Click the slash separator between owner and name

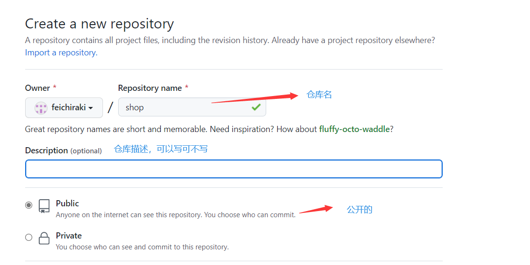click(111, 107)
